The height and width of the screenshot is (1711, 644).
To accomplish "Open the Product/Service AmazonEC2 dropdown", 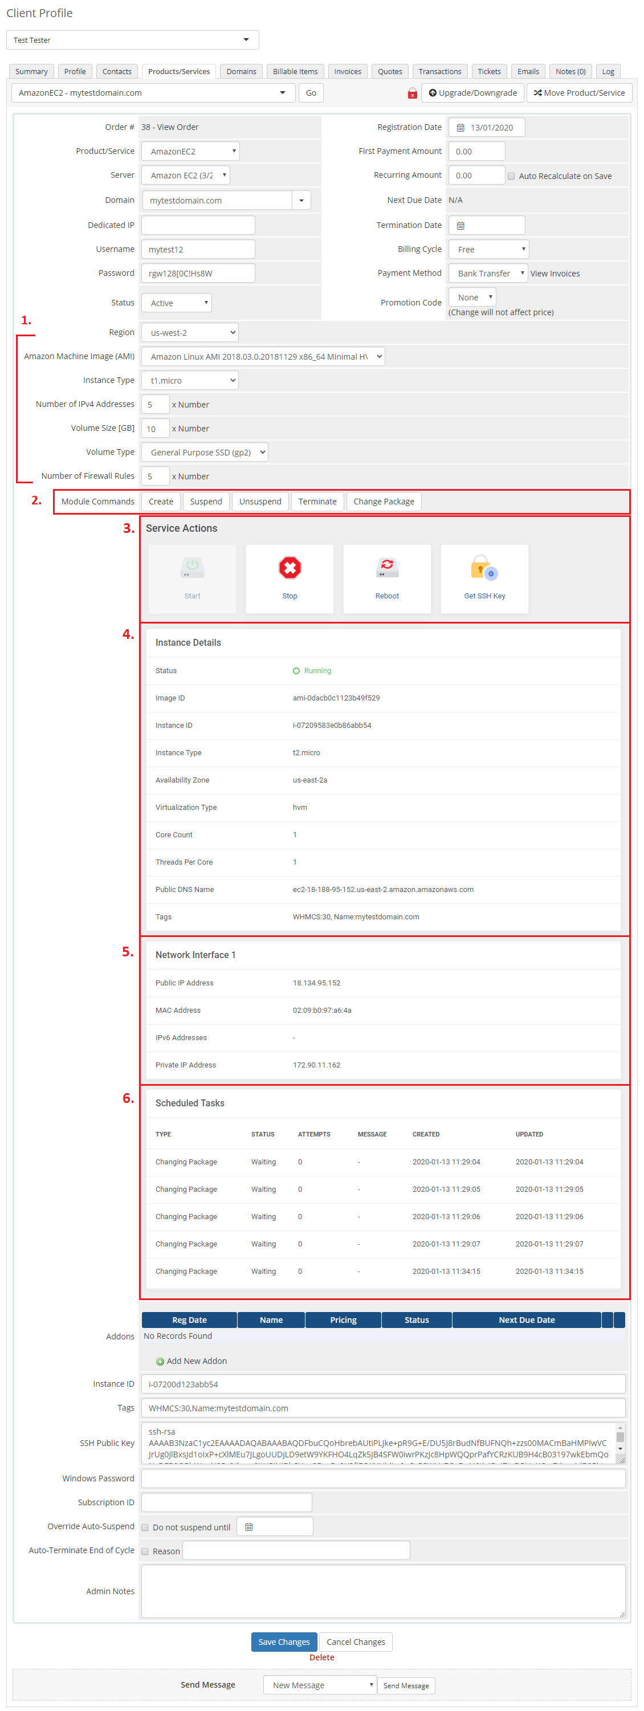I will click(190, 152).
